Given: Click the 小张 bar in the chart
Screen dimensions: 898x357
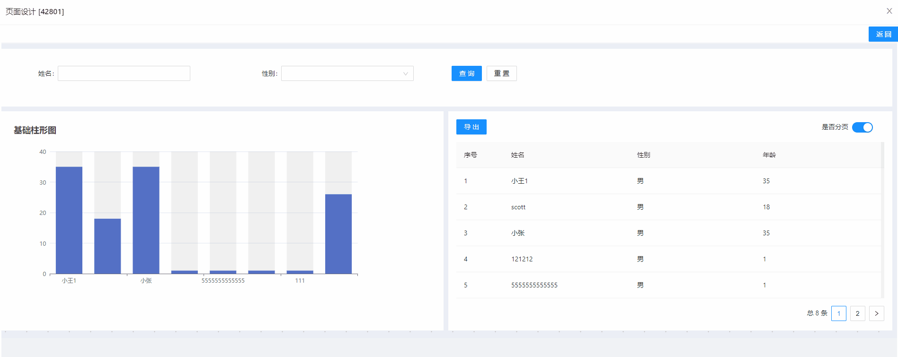Looking at the screenshot, I should point(146,220).
